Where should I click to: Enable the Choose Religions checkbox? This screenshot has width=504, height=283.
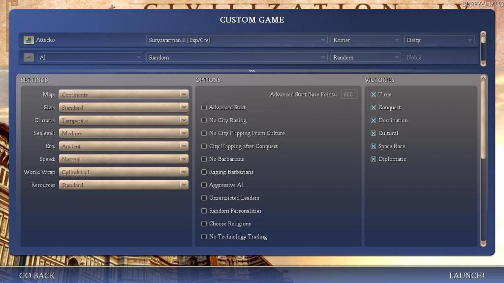click(x=204, y=223)
